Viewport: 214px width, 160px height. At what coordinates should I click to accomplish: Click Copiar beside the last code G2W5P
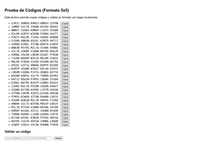tap(65, 125)
